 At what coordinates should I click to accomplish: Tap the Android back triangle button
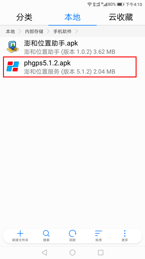point(44,252)
